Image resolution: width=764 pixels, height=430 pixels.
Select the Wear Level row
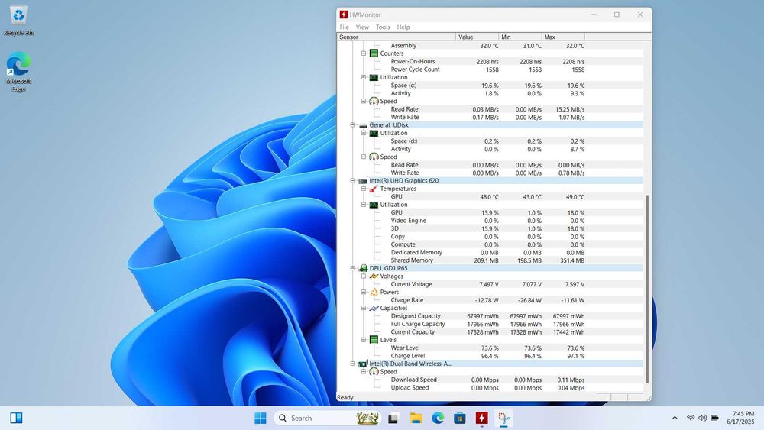click(x=490, y=348)
